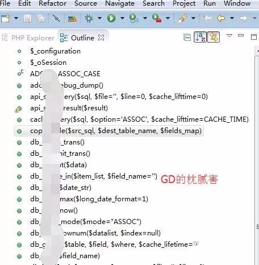Expand the External Tools dropdown arrow
Viewport: 259px width, 265px height.
coord(168,18)
